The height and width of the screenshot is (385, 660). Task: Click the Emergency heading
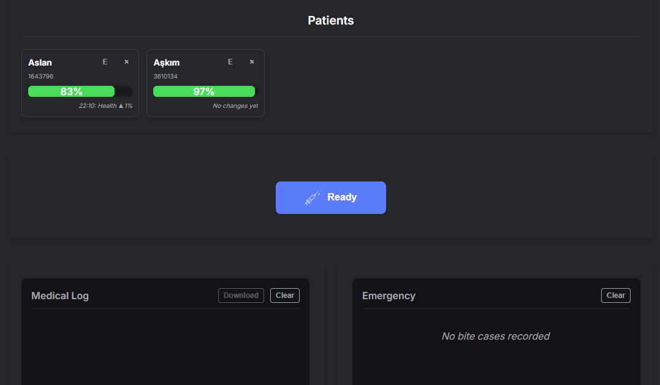[x=389, y=295]
